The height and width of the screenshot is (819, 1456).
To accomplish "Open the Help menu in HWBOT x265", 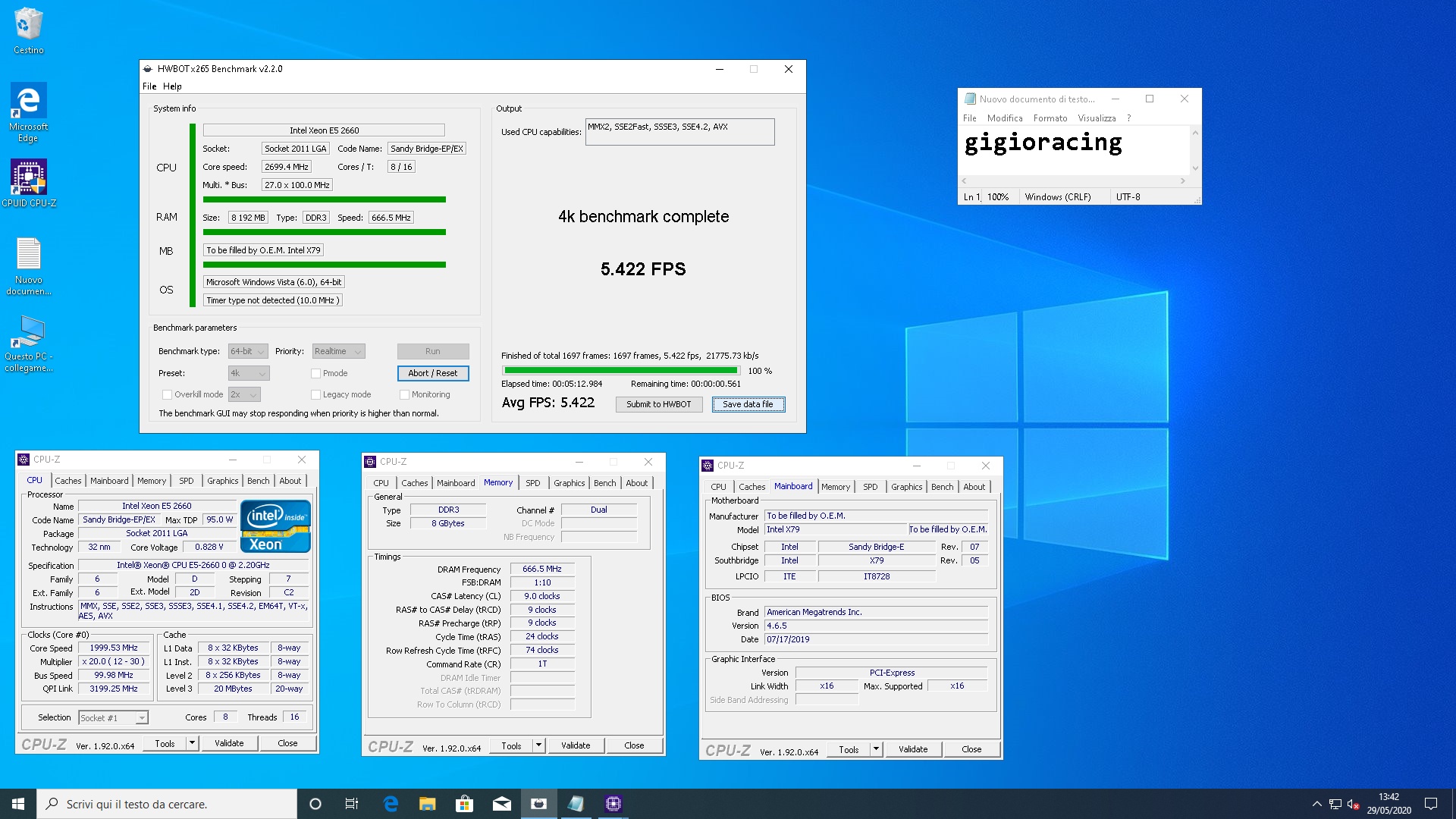I will (x=172, y=86).
